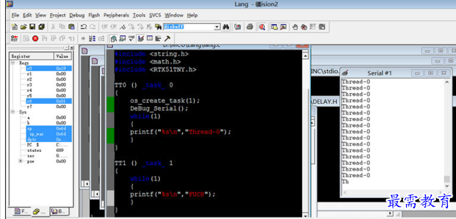456x219 pixels.
Task: Open the find text dropdown arrow
Action: coord(217,27)
